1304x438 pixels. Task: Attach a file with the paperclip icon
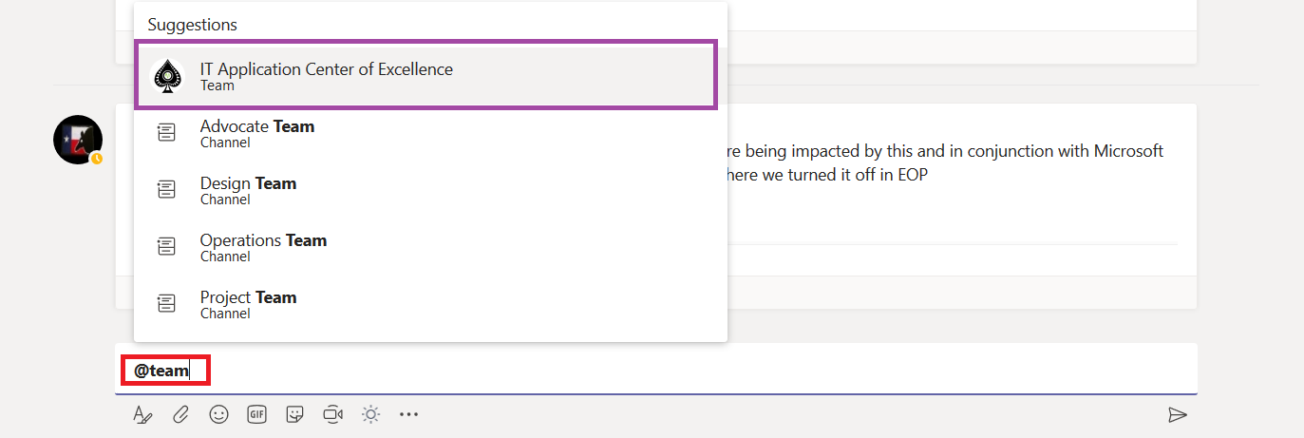(180, 414)
